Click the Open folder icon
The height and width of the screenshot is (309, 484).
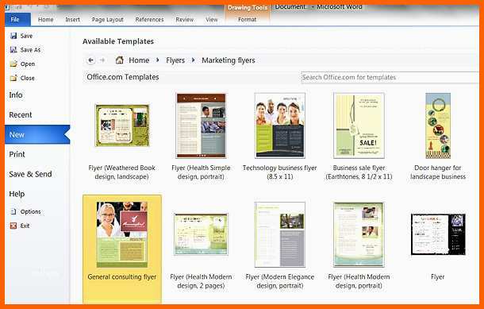point(13,64)
